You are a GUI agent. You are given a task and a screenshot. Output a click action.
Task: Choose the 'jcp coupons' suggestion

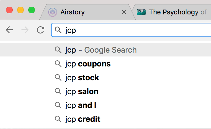pyautogui.click(x=88, y=64)
